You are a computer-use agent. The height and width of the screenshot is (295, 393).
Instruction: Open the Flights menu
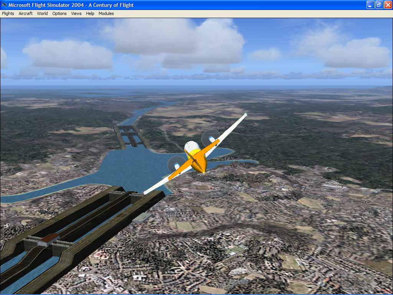pos(8,13)
